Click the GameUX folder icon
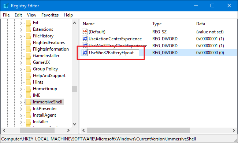This screenshot has width=238, height=143. [29, 62]
